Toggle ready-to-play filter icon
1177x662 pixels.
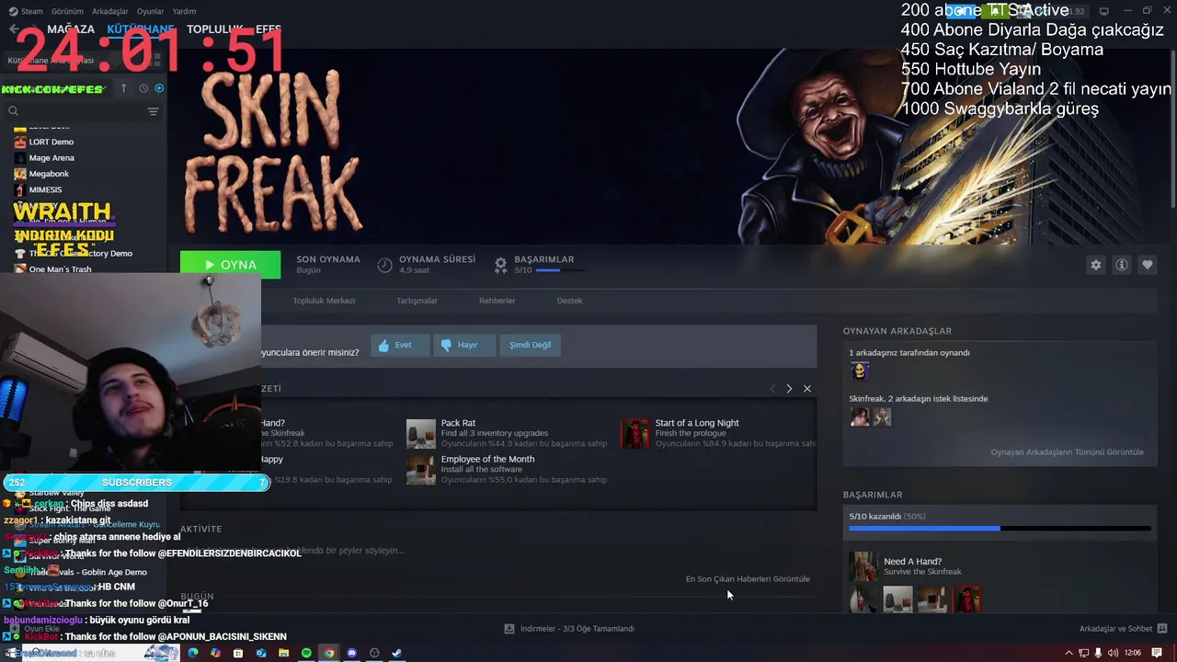[x=159, y=88]
